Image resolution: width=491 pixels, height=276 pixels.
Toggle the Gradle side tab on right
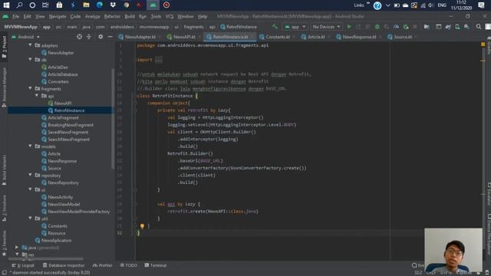coord(489,46)
